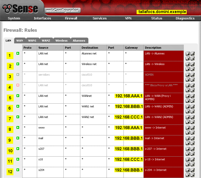201x178 pixels.
Task: Select the WAN1 tab
Action: (32, 41)
